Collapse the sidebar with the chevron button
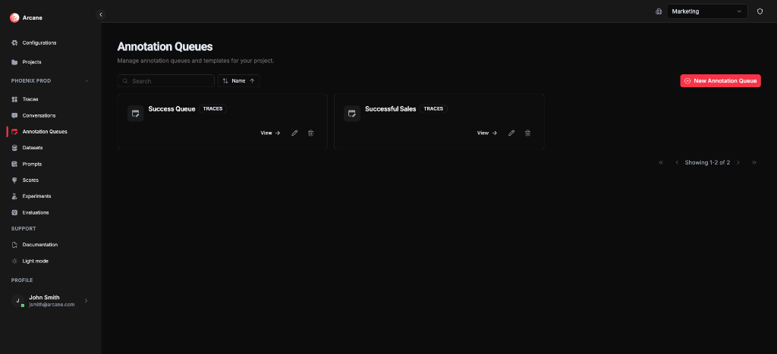 (101, 15)
